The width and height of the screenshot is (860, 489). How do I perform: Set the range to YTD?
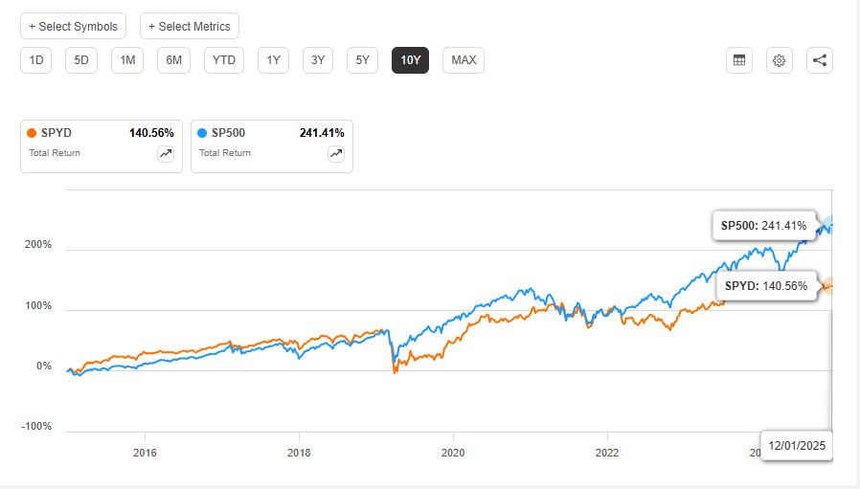tap(223, 60)
